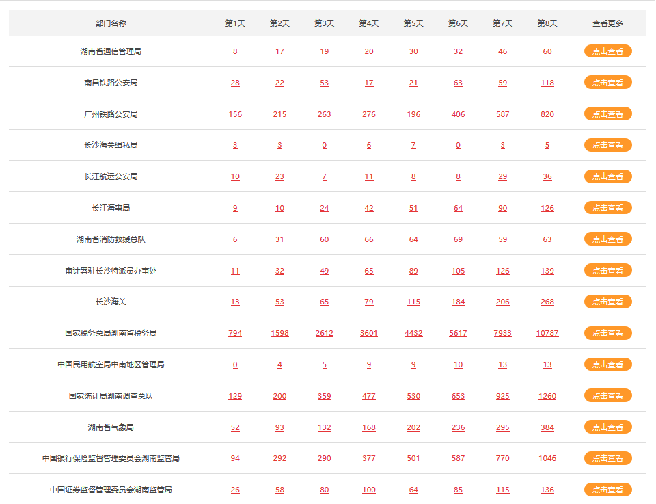The image size is (656, 504).
Task: Click 第2天 value 23 for 长江航运公安局
Action: pos(279,176)
